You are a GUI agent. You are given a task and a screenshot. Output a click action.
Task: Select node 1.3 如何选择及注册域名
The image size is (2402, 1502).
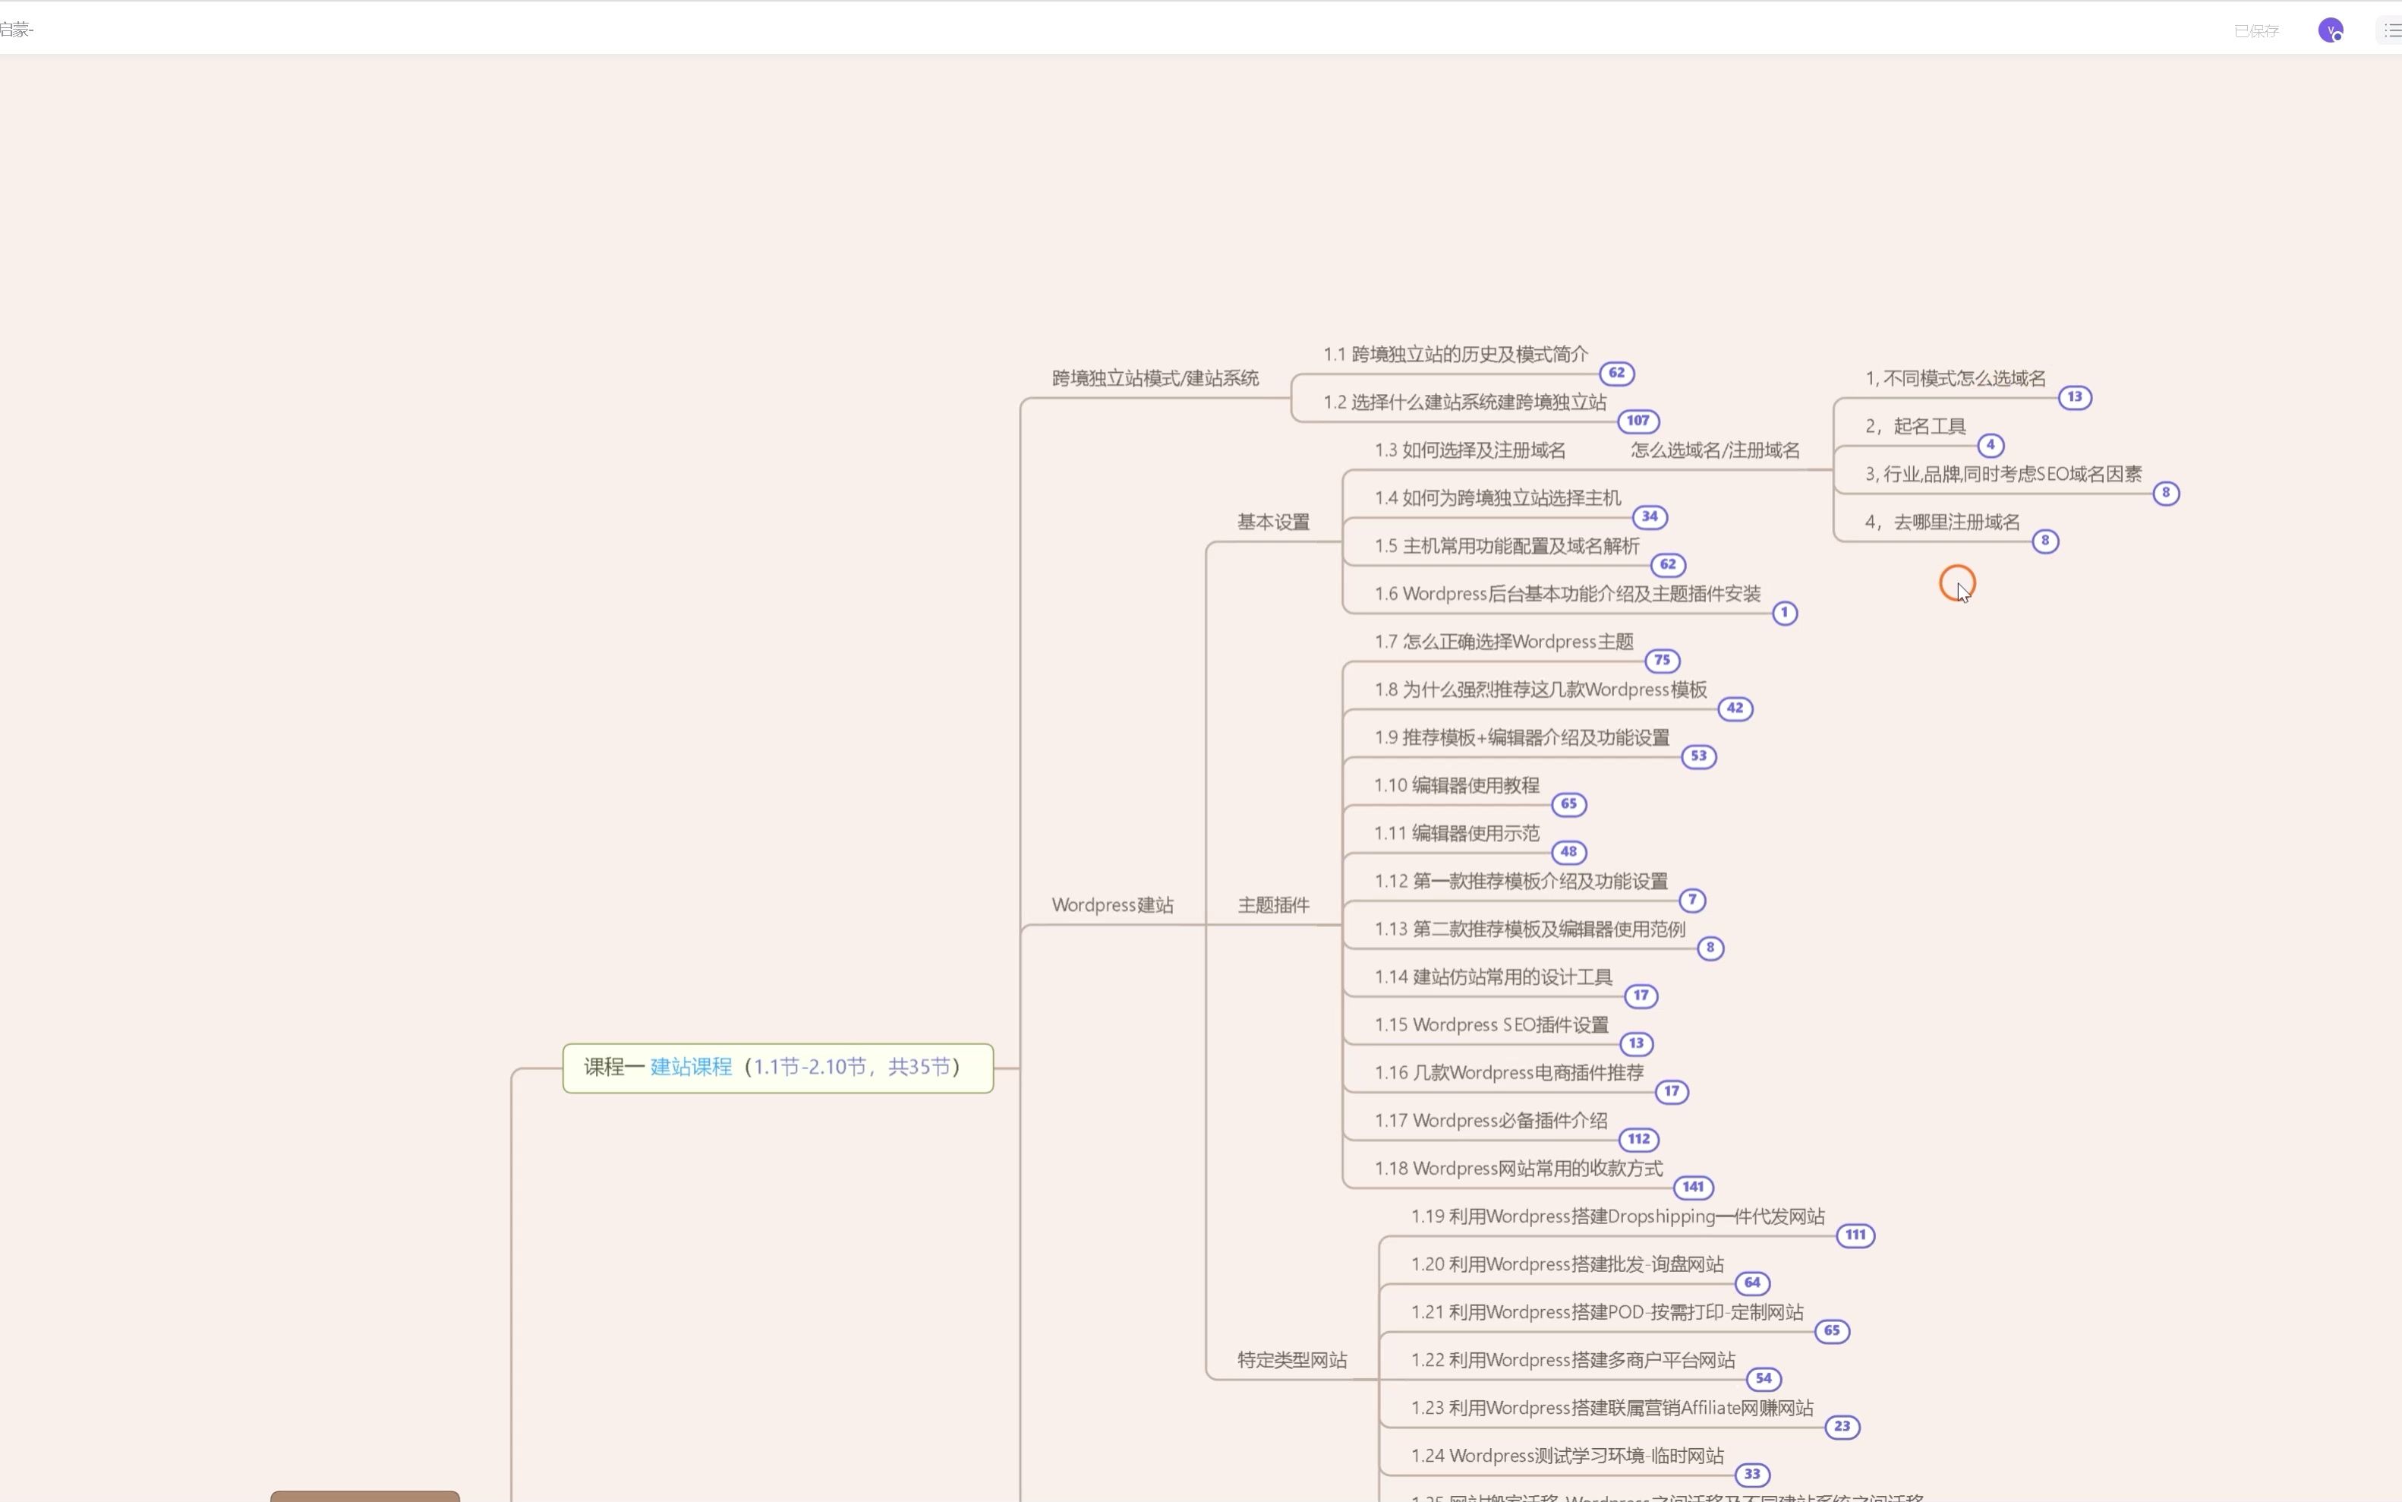point(1470,450)
